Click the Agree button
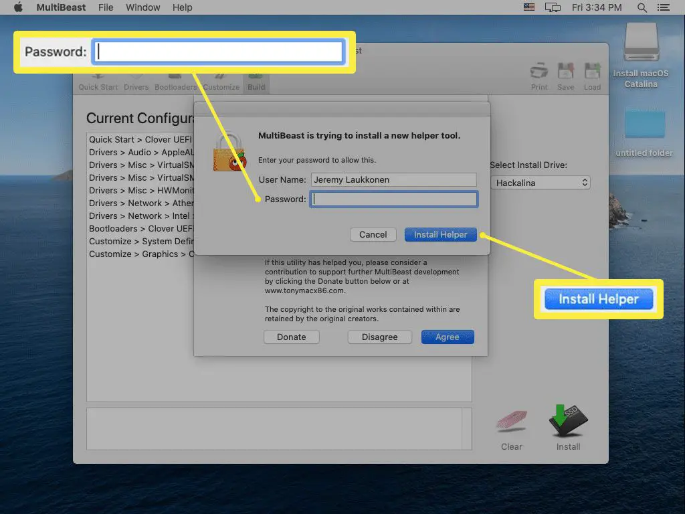Image resolution: width=685 pixels, height=514 pixels. pos(448,337)
